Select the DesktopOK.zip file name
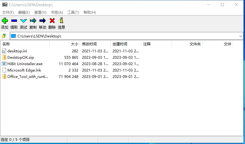The height and width of the screenshot is (144, 245). [x=20, y=57]
